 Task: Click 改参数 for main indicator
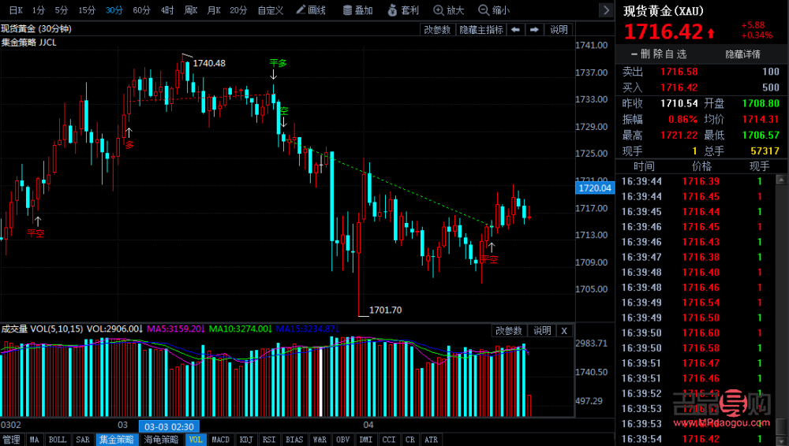tap(437, 30)
